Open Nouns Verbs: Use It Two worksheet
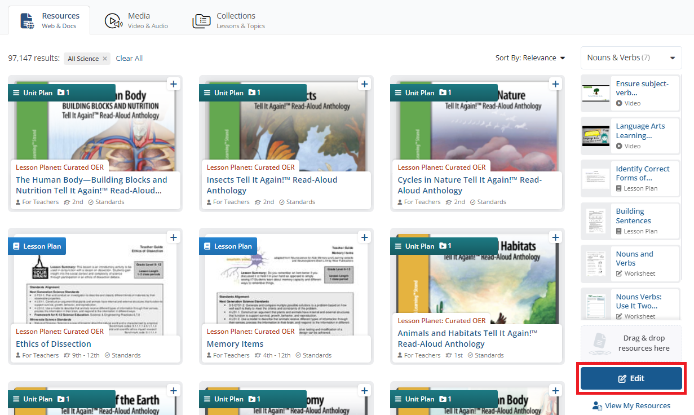This screenshot has height=415, width=694. [x=639, y=301]
